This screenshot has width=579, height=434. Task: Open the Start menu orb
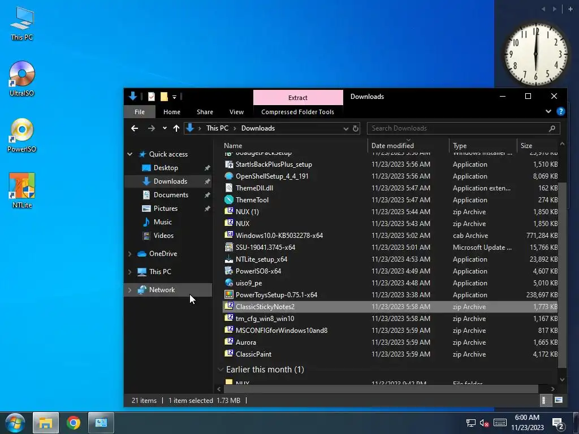(x=15, y=423)
